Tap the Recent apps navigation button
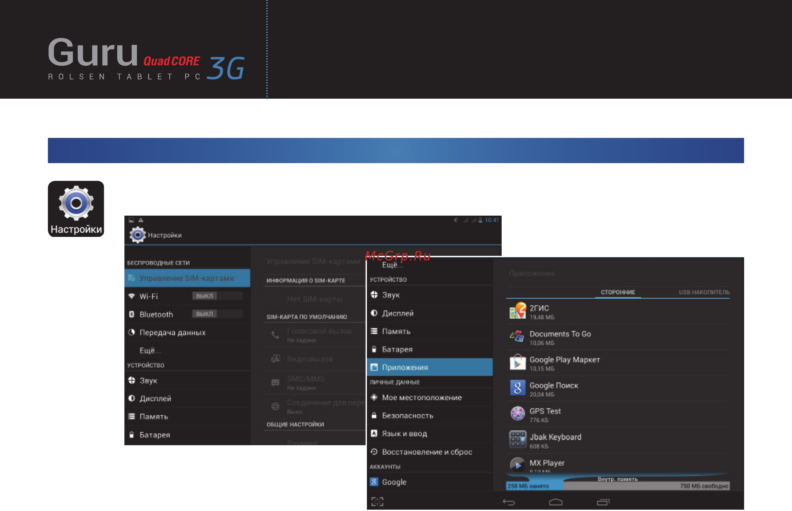792x511 pixels. click(603, 502)
